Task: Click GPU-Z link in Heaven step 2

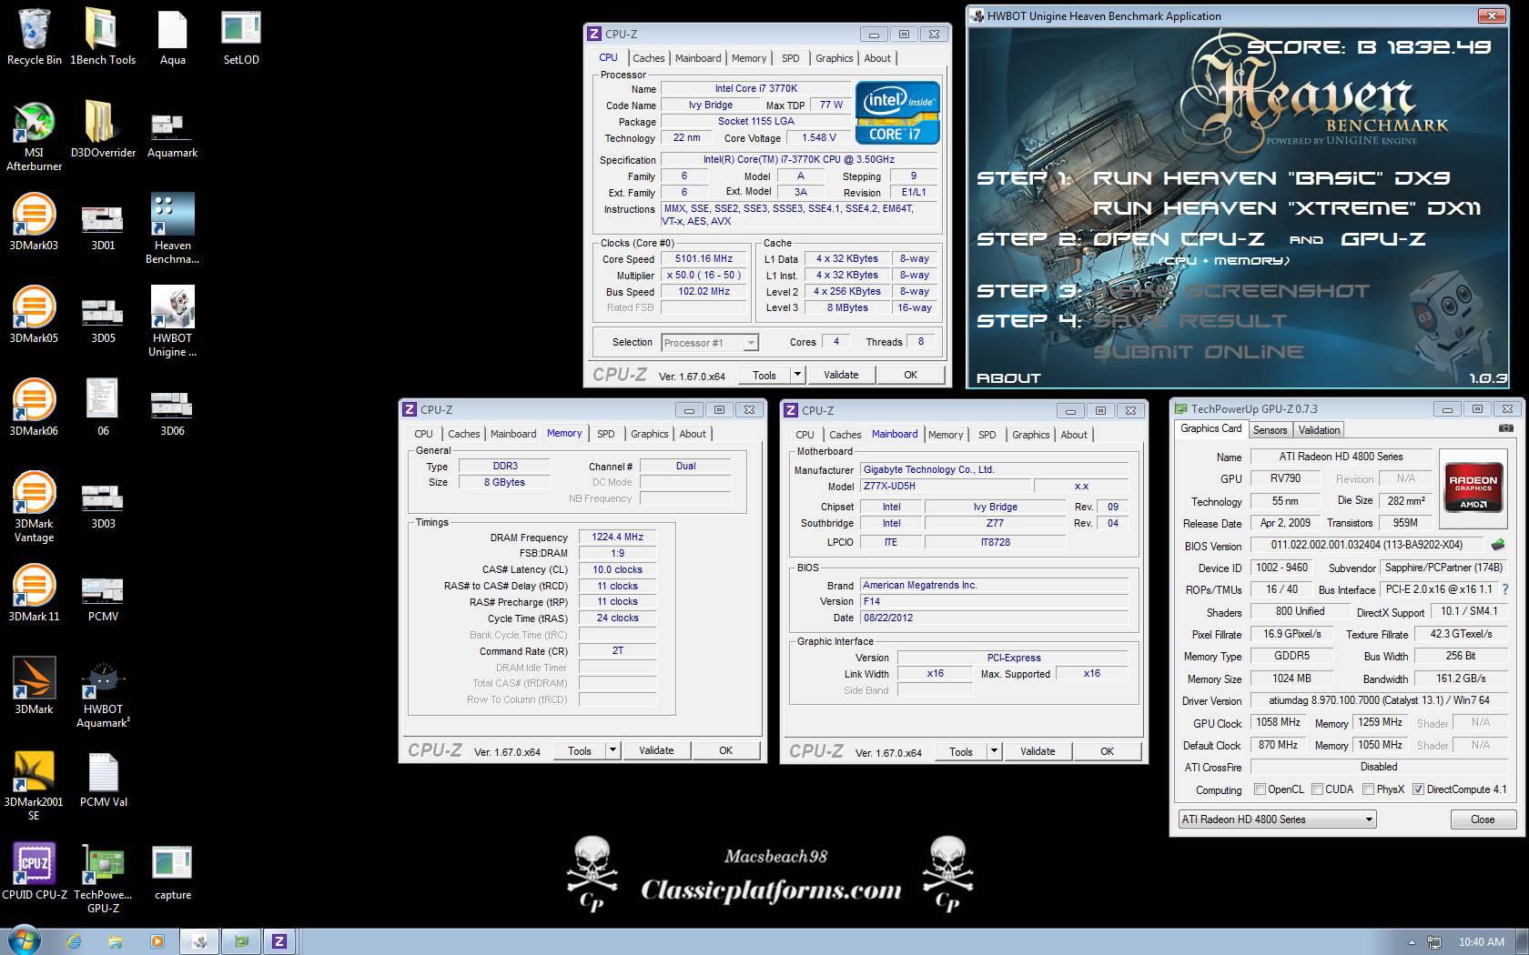Action: click(1383, 239)
